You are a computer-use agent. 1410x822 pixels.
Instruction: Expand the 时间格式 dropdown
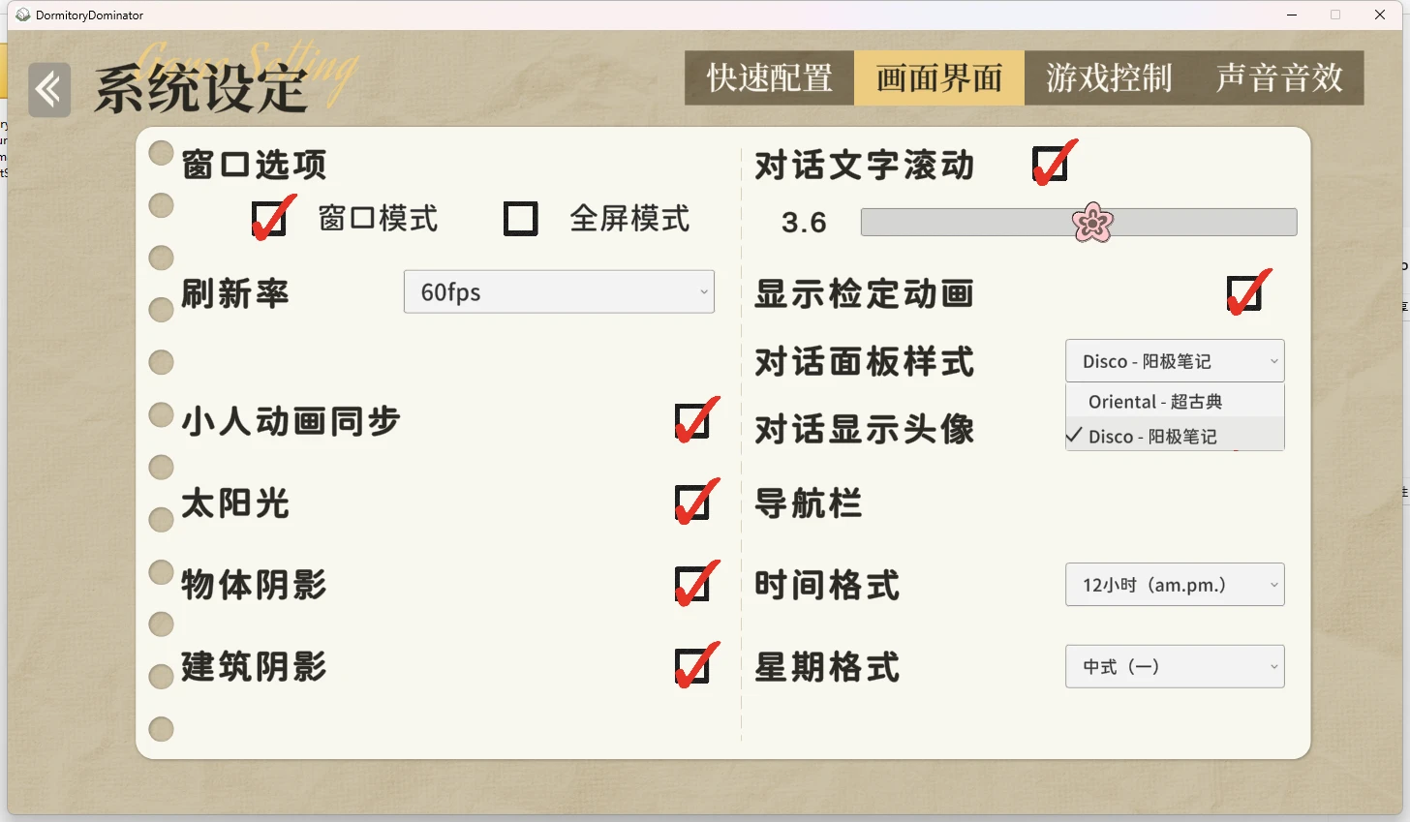1175,585
